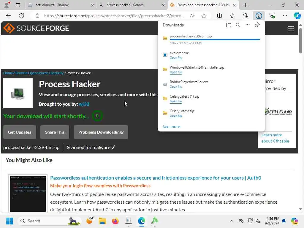The height and width of the screenshot is (228, 304).
Task: Activate Read aloud icon in address bar
Action: (x=192, y=16)
